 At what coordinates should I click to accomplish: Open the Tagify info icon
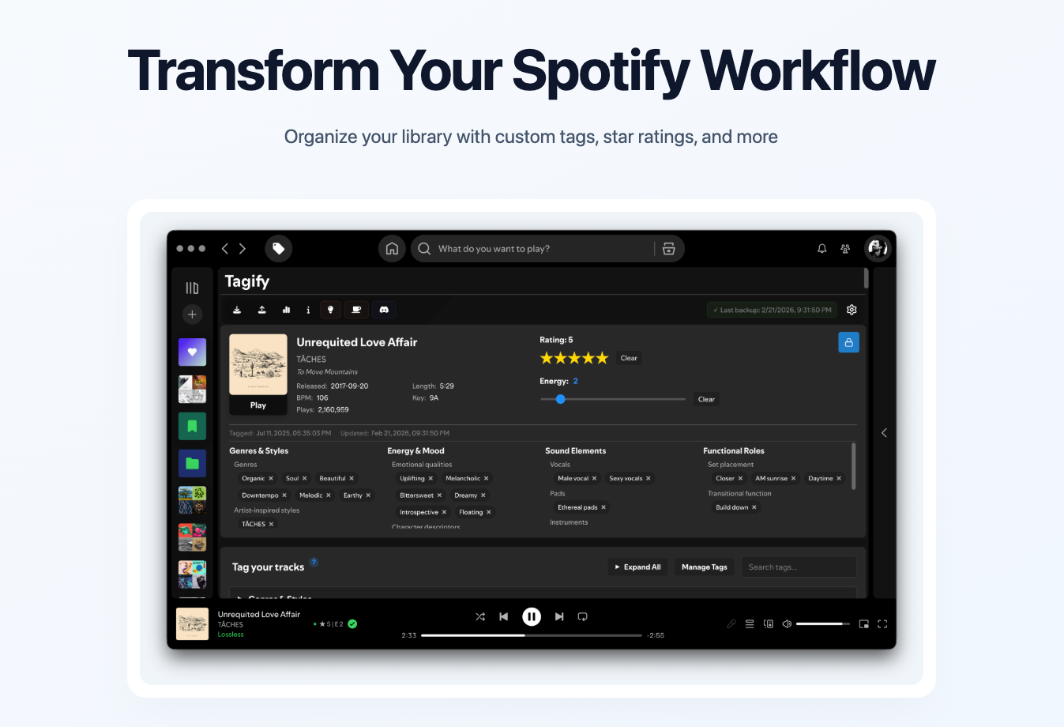point(308,310)
